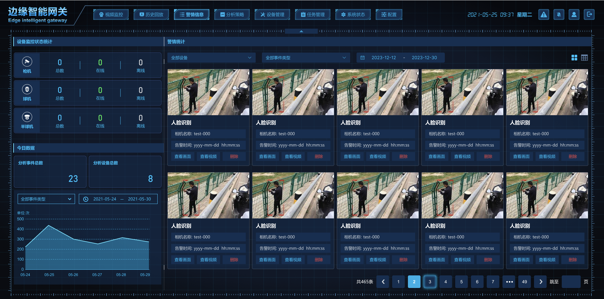Collapse the top navigation bar arrow

301,31
